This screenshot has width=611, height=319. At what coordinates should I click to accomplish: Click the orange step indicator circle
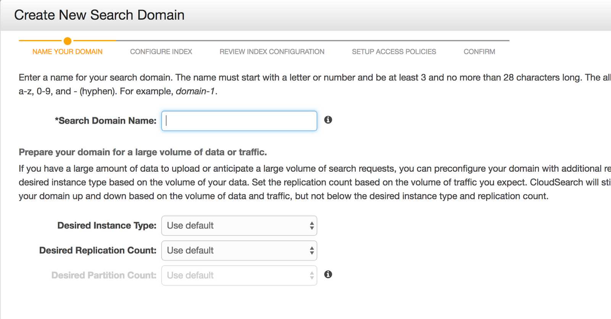pyautogui.click(x=68, y=41)
